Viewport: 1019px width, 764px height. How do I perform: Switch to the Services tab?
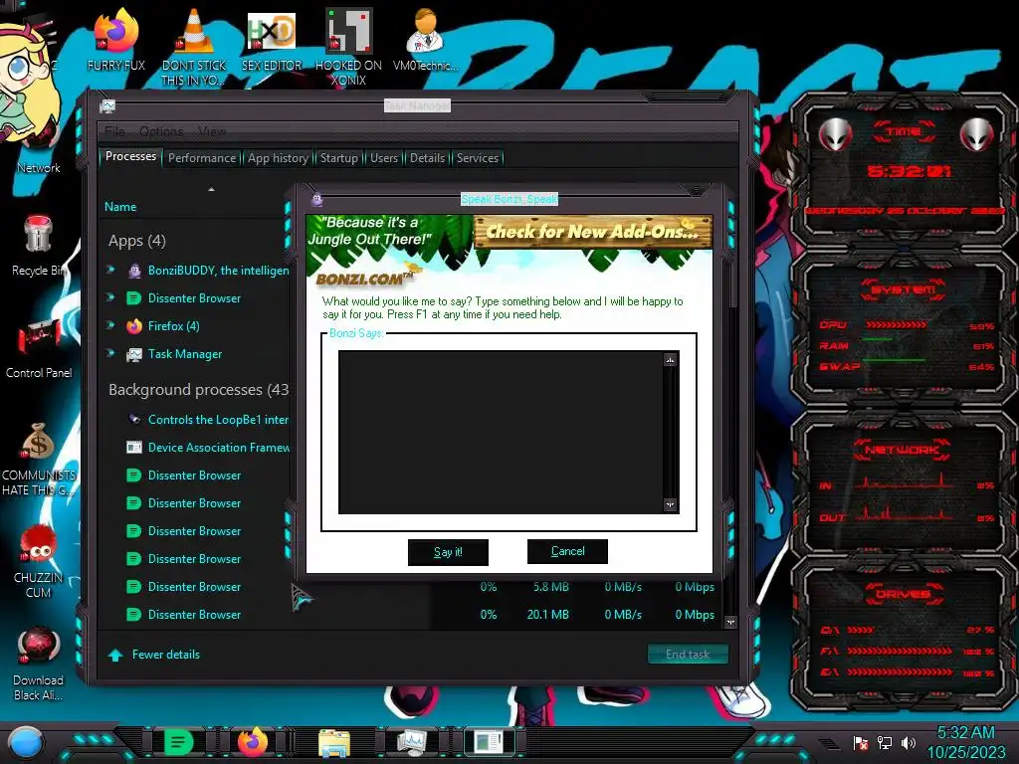tap(477, 158)
